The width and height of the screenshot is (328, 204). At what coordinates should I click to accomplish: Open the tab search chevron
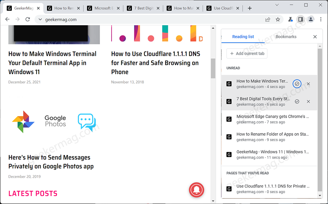tap(277, 5)
